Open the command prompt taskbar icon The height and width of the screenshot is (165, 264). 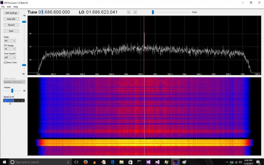[139, 162]
